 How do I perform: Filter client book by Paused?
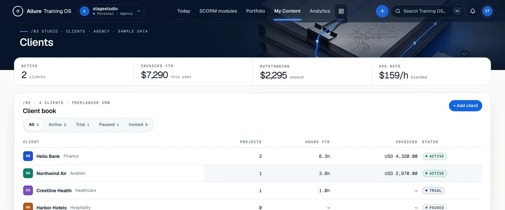coord(109,125)
